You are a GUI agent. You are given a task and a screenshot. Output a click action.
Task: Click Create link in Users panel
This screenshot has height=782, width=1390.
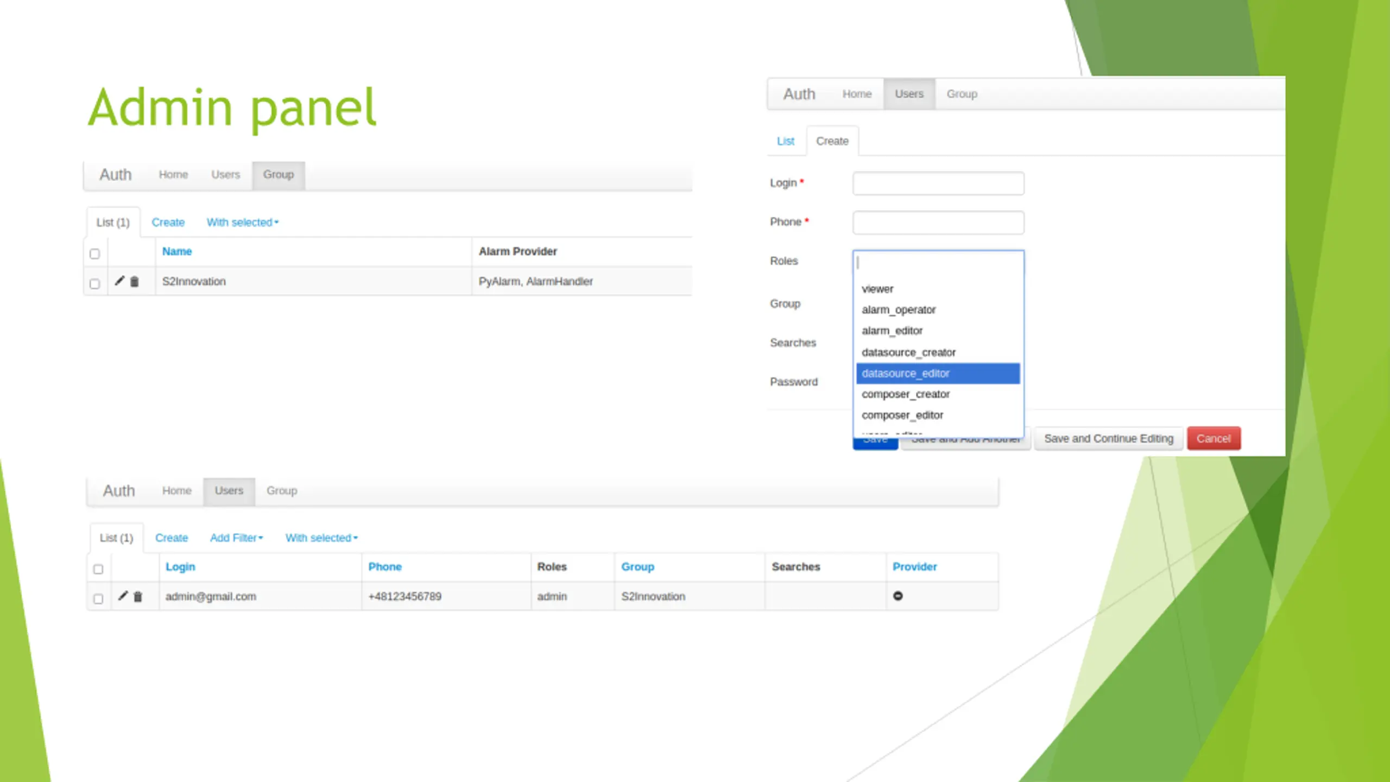point(172,538)
